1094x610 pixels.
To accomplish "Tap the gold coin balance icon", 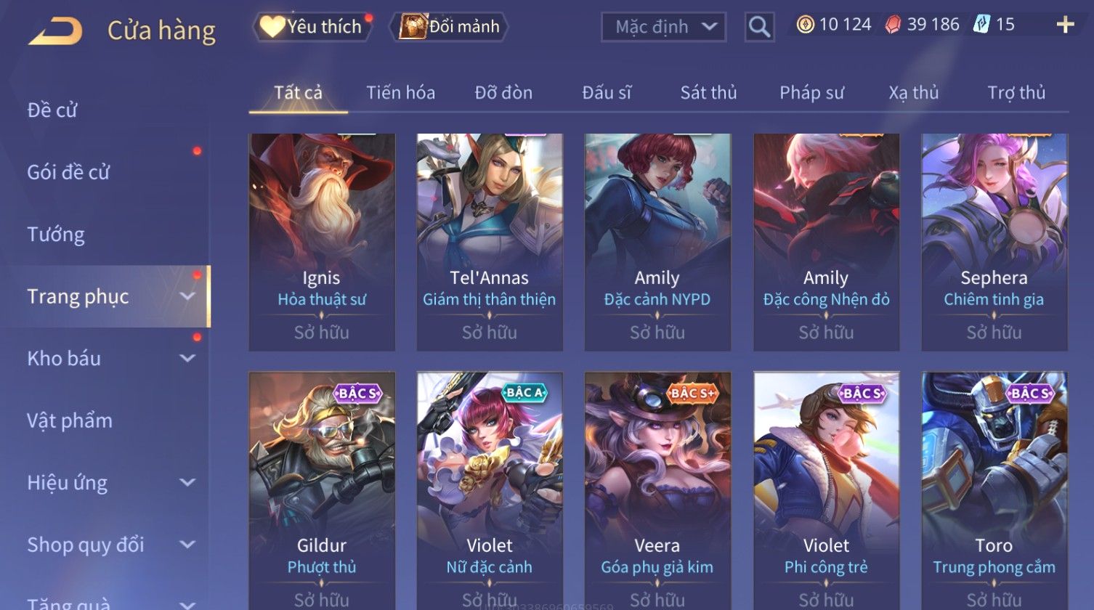I will [805, 25].
